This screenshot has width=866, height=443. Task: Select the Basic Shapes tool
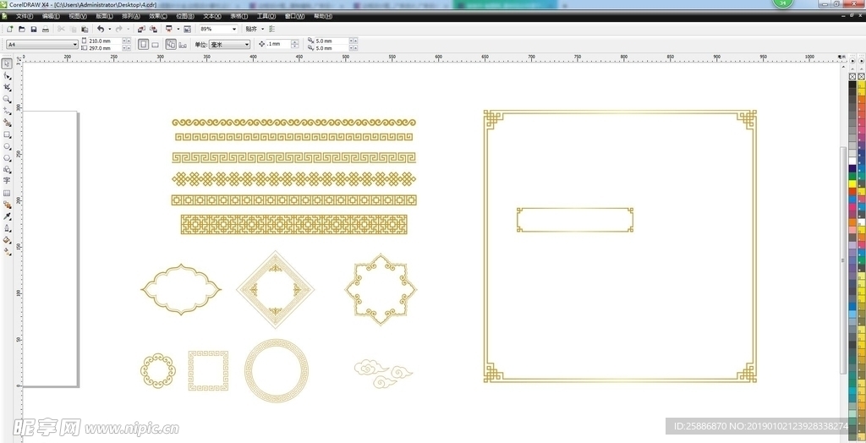(x=7, y=169)
